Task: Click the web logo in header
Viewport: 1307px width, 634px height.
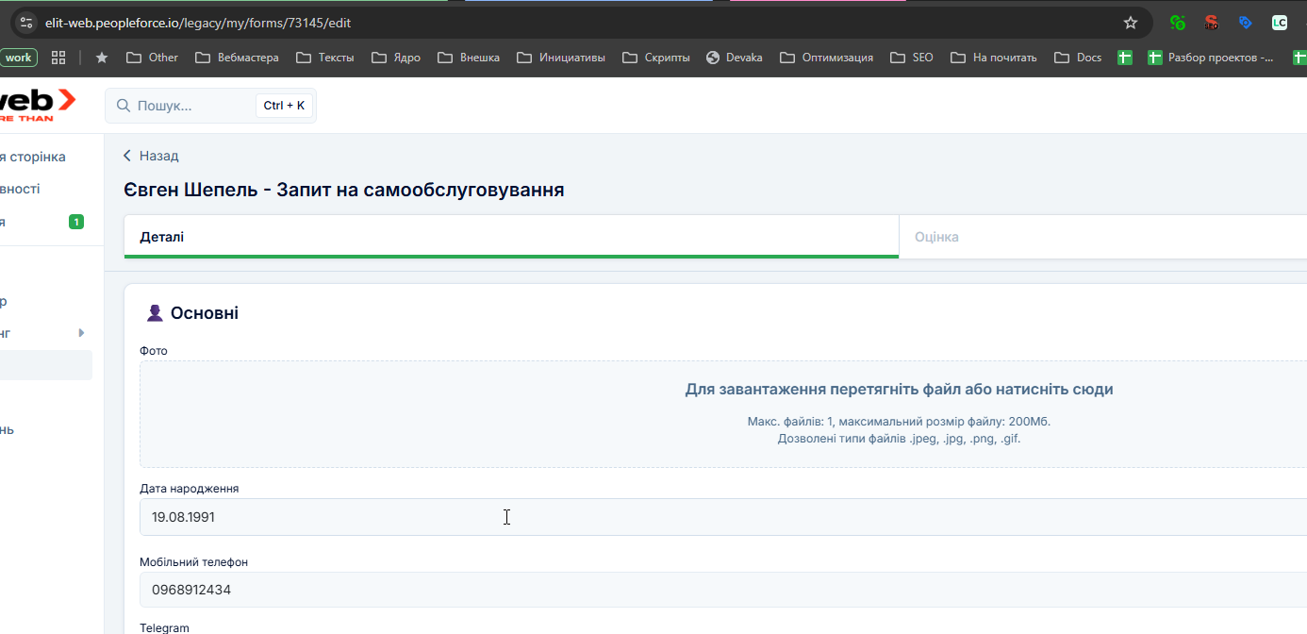Action: [38, 105]
